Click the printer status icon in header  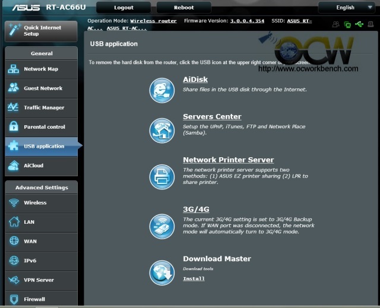coord(370,24)
